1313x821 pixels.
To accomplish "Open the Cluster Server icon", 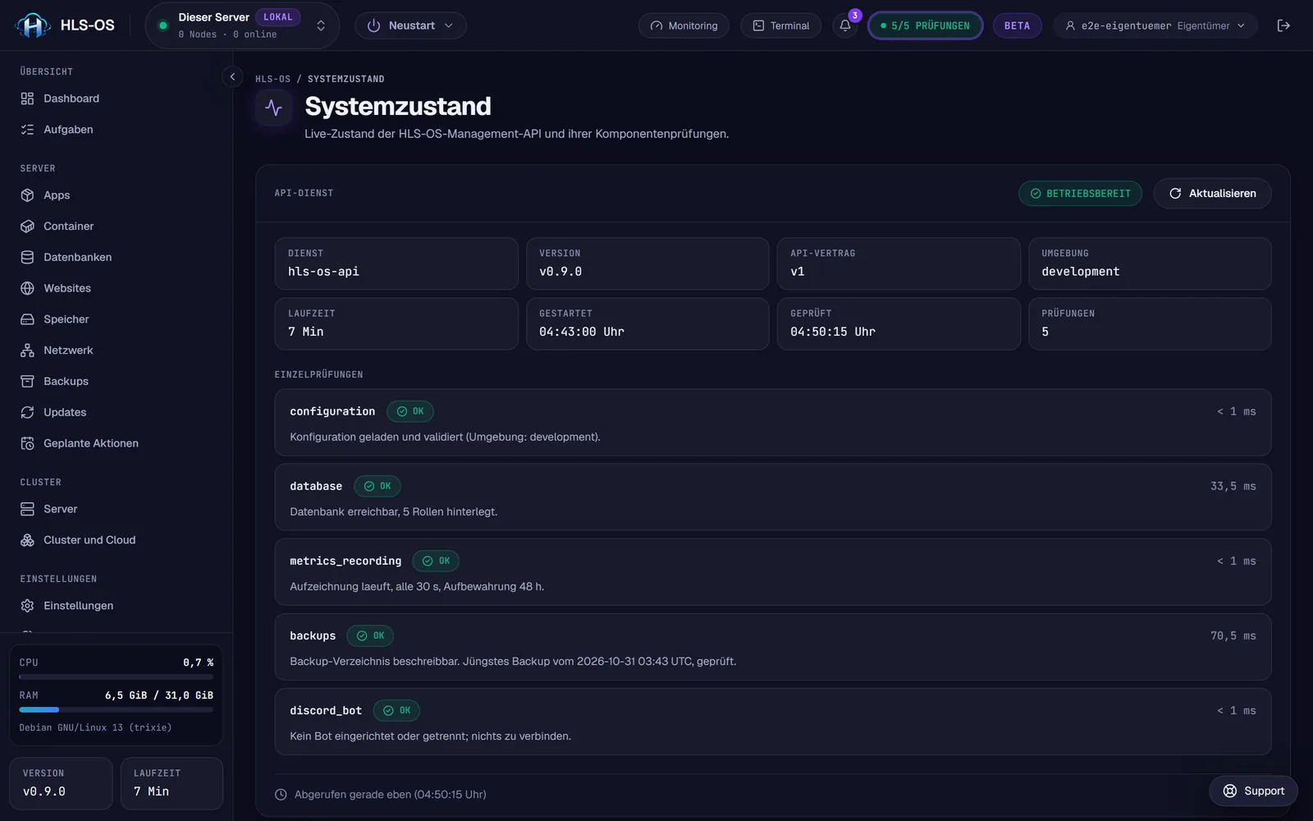I will tap(27, 509).
